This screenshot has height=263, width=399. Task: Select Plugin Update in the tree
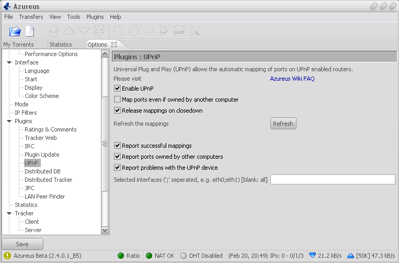[x=42, y=155]
